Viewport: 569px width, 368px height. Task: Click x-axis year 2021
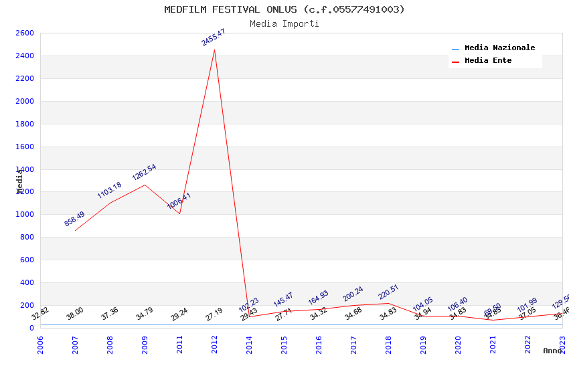(493, 345)
